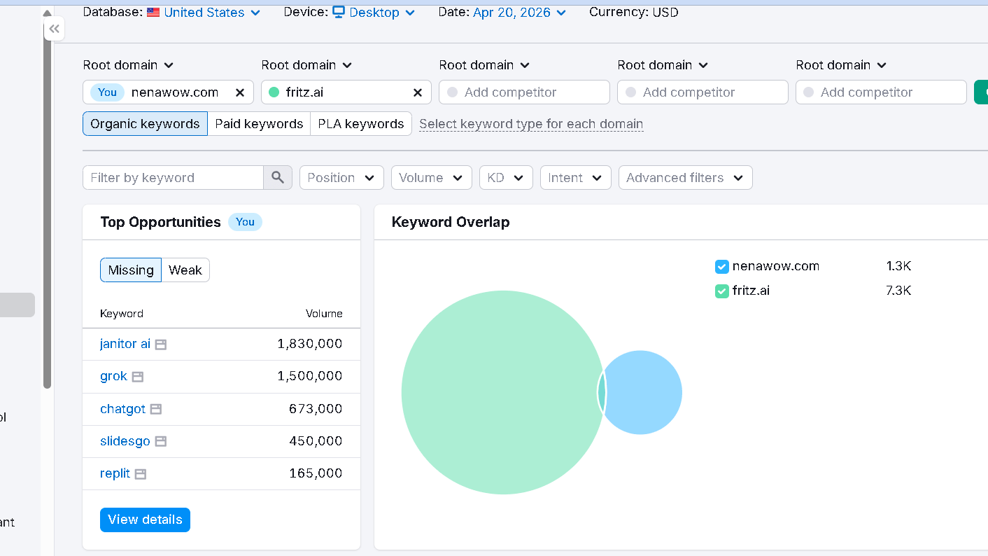The width and height of the screenshot is (988, 556).
Task: Open the 'slidesgo' keyword link
Action: pyautogui.click(x=125, y=441)
